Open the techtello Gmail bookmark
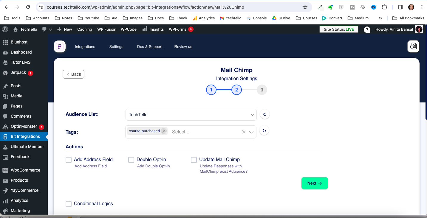This screenshot has width=427, height=218. pos(230,18)
